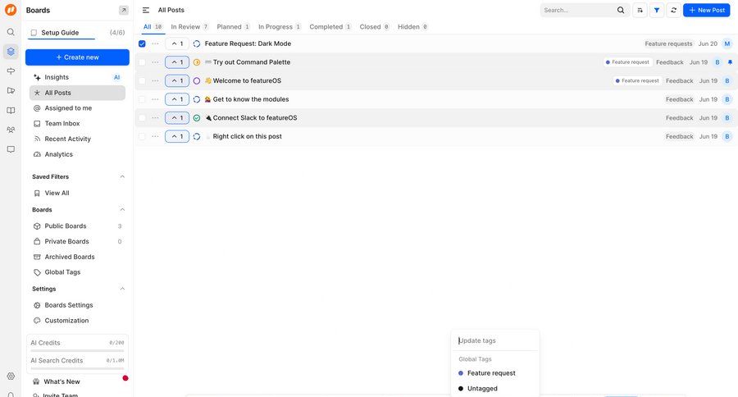Screen dimensions: 738x397
Task: Click Feature request tag on Welcome row
Action: coord(638,81)
